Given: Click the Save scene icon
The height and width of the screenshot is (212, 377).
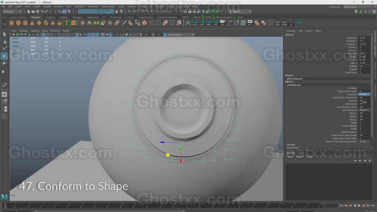Looking at the screenshot, I should coord(38,12).
